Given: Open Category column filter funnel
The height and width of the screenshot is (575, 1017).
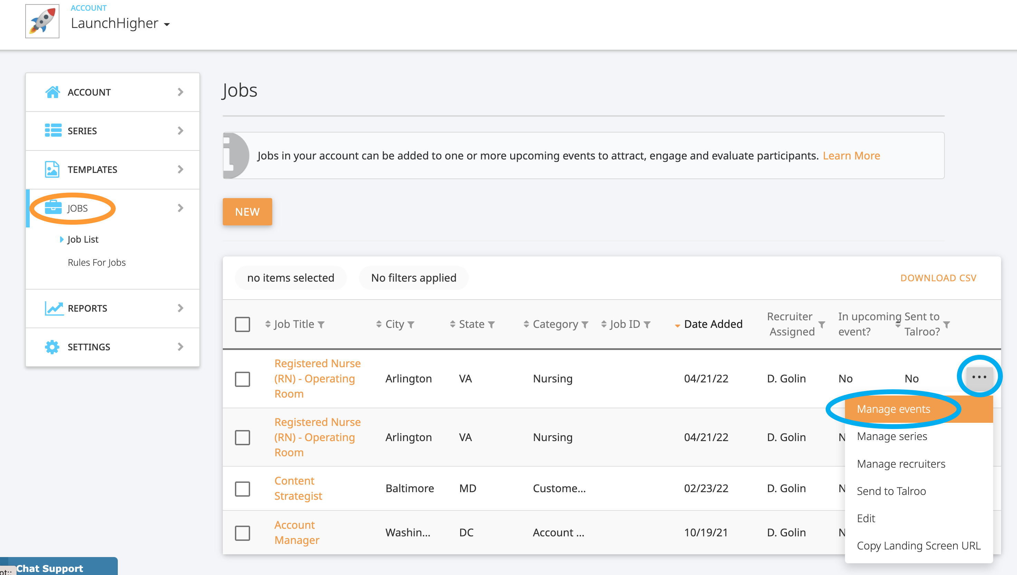Looking at the screenshot, I should [x=584, y=325].
